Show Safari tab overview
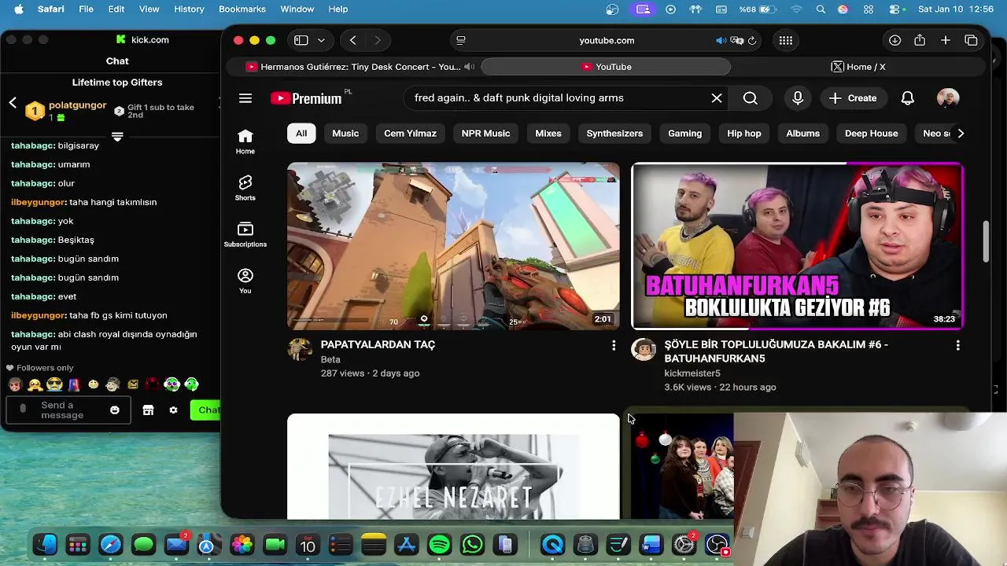 point(972,40)
